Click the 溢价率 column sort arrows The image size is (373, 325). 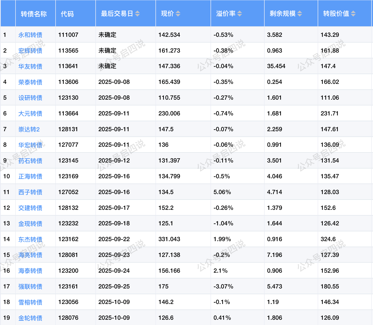[x=240, y=14]
